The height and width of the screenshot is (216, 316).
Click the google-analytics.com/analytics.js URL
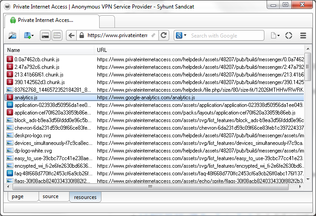pyautogui.click(x=146, y=97)
